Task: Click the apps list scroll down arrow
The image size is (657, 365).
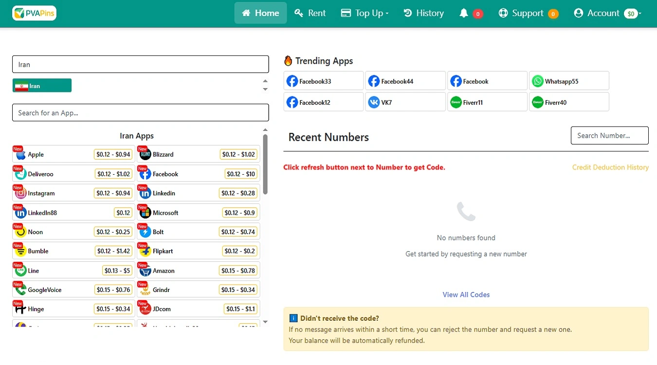Action: pos(265,322)
